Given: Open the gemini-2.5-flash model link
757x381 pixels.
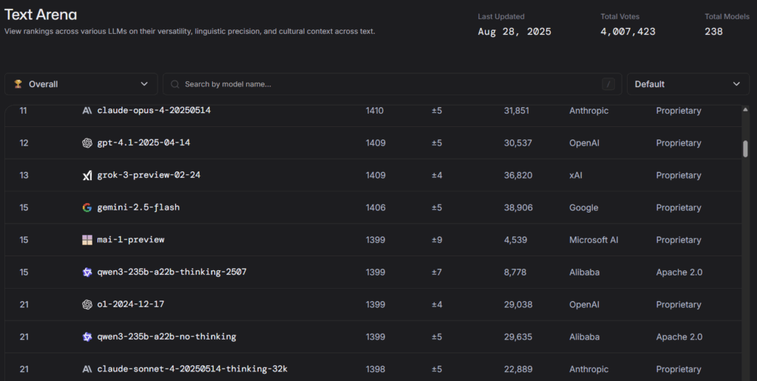Looking at the screenshot, I should (x=138, y=207).
